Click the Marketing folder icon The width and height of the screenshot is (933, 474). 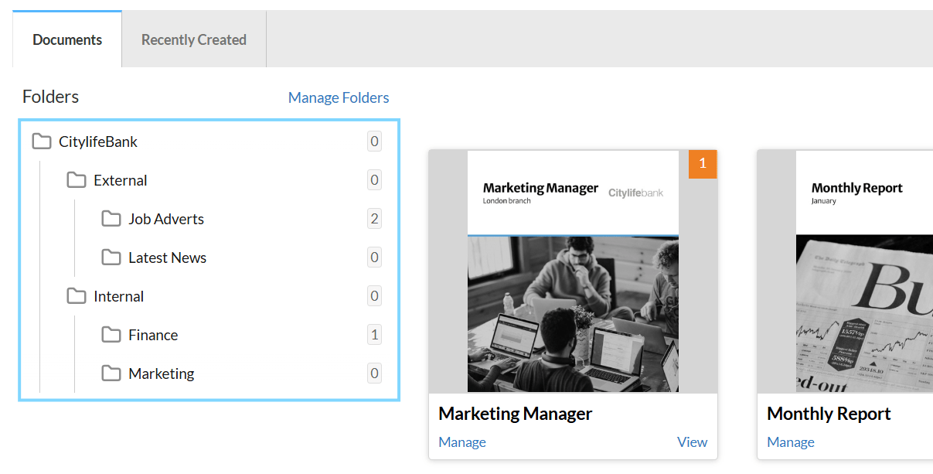(111, 373)
